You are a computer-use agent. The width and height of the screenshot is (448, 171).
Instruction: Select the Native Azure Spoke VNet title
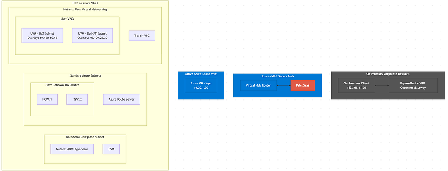tap(201, 74)
